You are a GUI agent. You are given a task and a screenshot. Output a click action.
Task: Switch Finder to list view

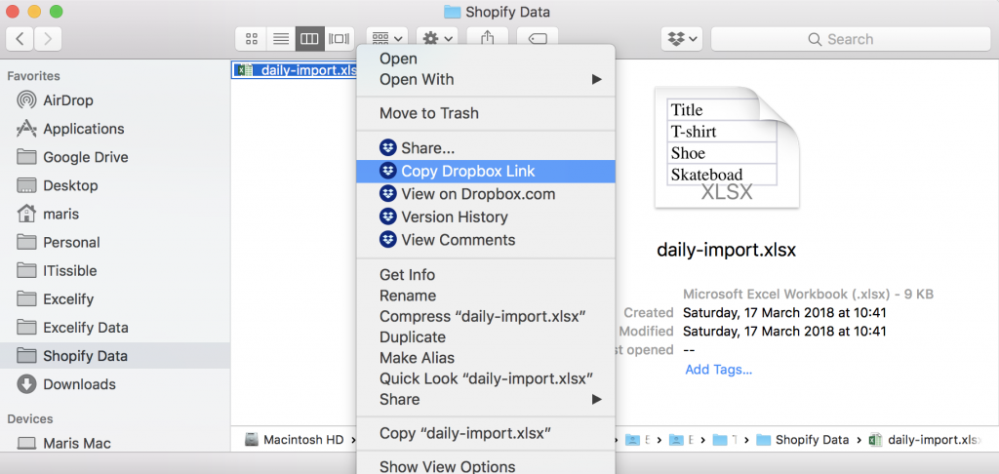click(281, 39)
